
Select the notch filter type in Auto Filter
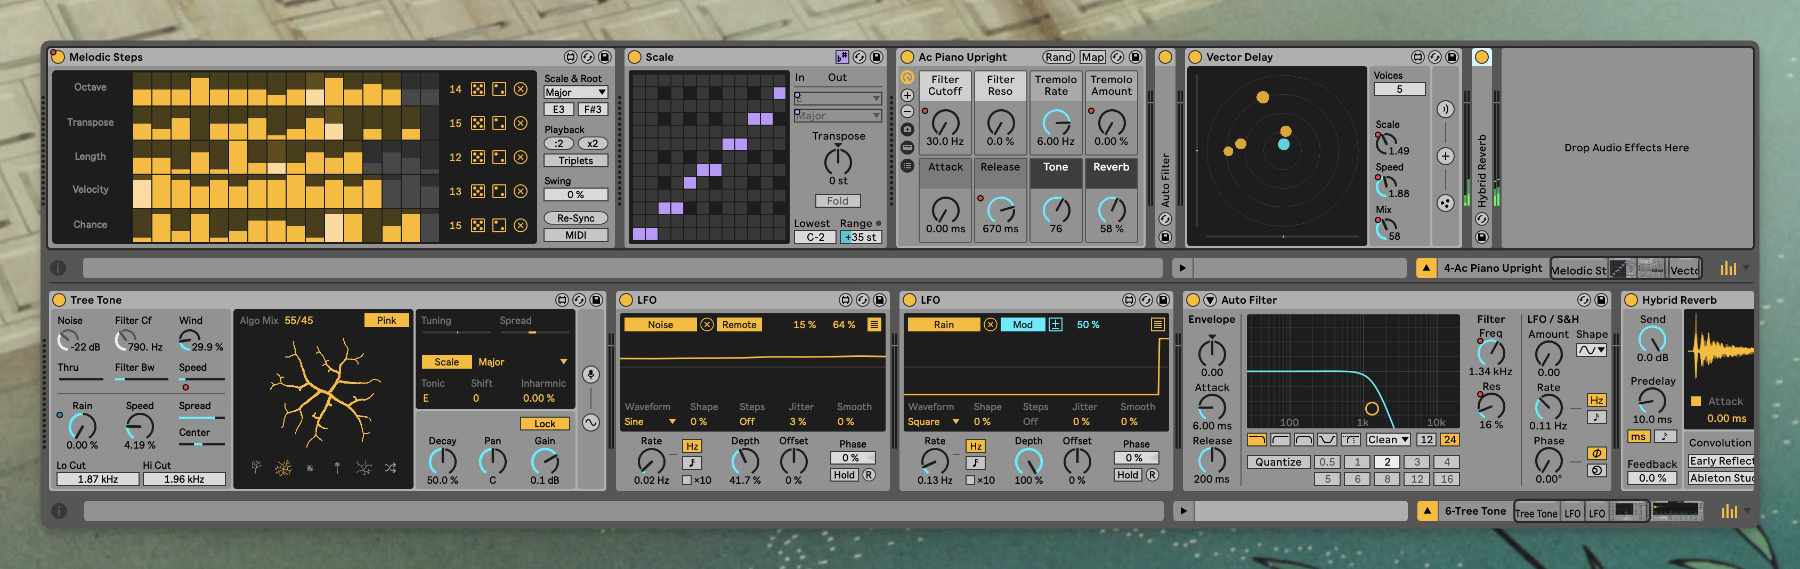point(1327,440)
